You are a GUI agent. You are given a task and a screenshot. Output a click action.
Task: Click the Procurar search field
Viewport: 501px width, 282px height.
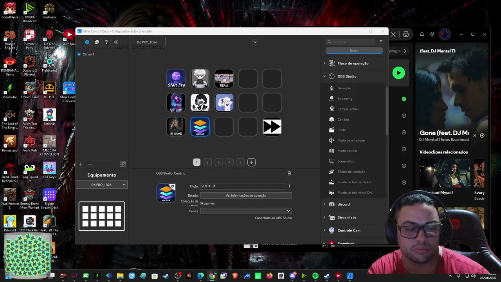point(351,42)
